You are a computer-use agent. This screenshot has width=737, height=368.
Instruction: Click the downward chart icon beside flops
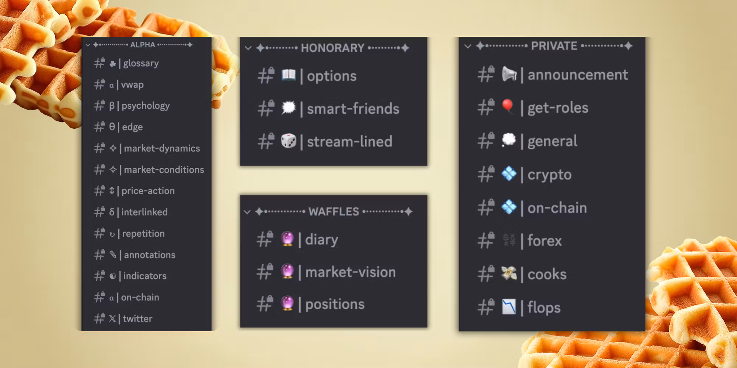[509, 307]
